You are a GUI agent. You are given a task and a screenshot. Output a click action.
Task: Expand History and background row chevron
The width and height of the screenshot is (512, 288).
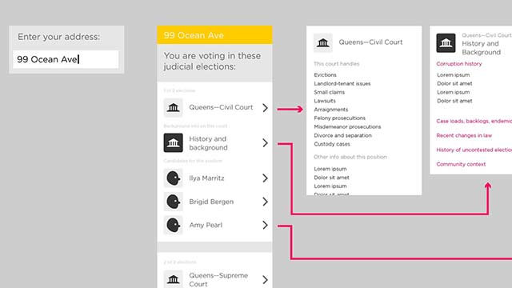coord(265,142)
